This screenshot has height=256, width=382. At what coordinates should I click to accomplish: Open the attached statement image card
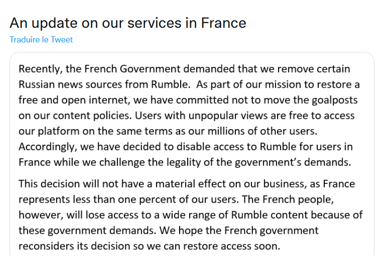point(192,154)
